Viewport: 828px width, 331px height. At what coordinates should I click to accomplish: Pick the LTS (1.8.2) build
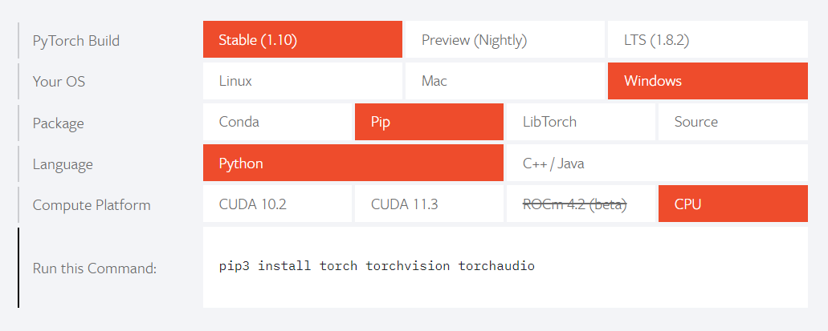coord(708,39)
